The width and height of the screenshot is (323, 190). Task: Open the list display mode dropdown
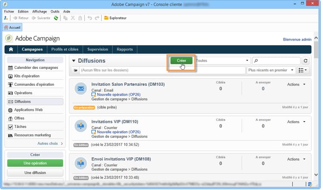point(303,70)
